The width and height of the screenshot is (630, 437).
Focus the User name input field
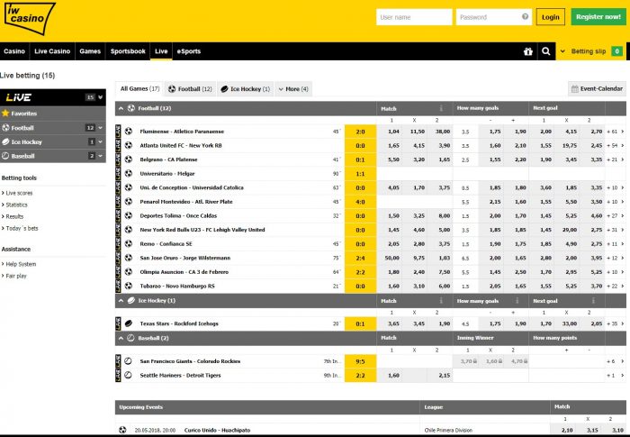point(414,17)
